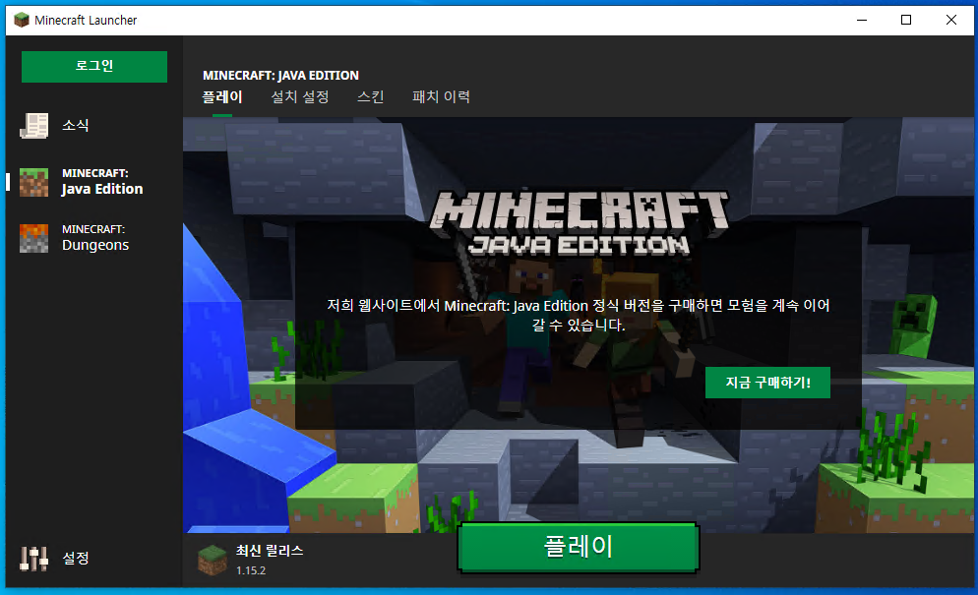Open the 스킨 skins tab
The height and width of the screenshot is (595, 978).
(x=371, y=96)
